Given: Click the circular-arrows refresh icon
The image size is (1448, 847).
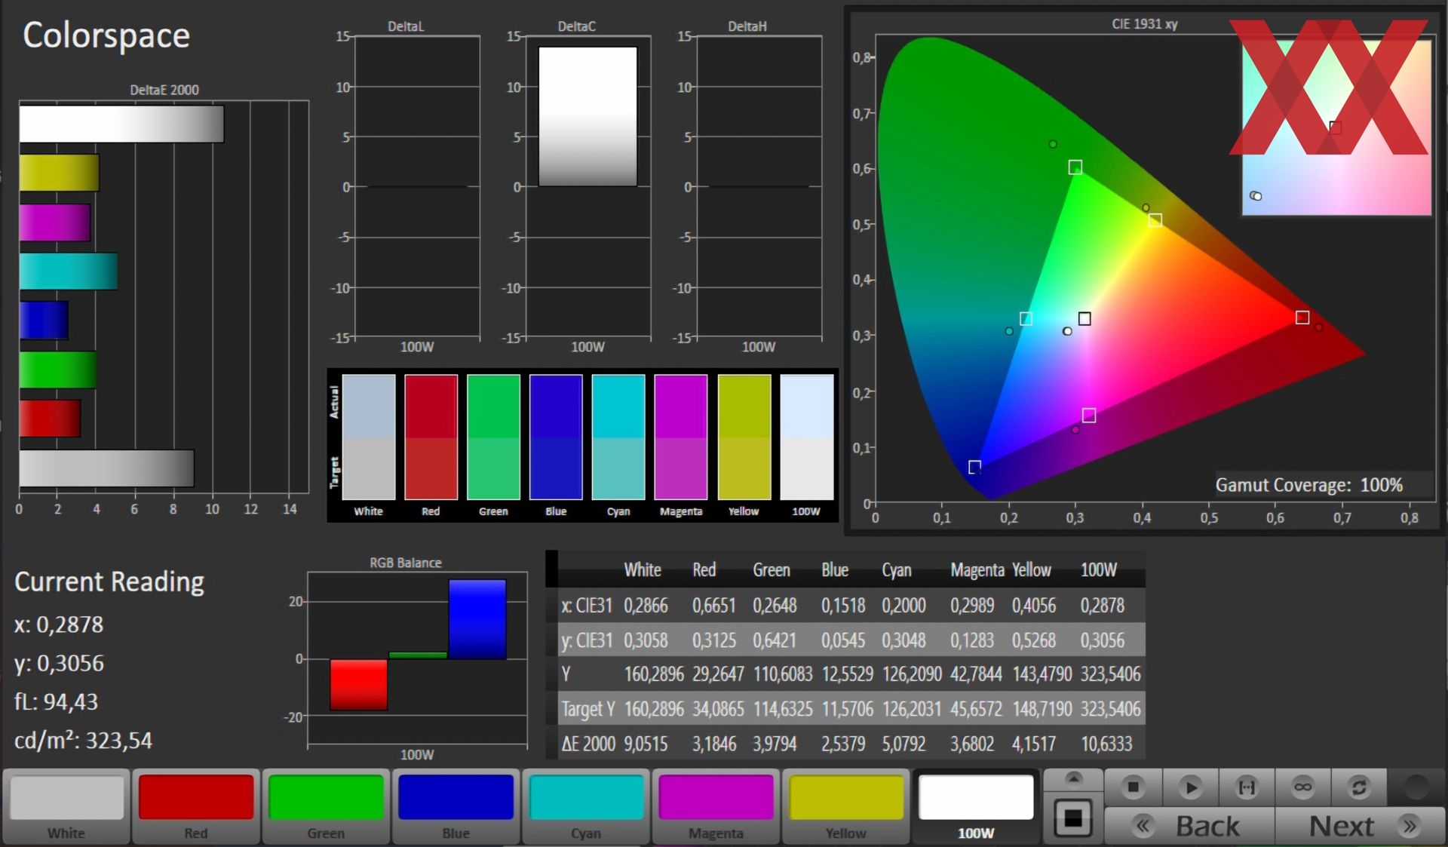Looking at the screenshot, I should (x=1359, y=787).
